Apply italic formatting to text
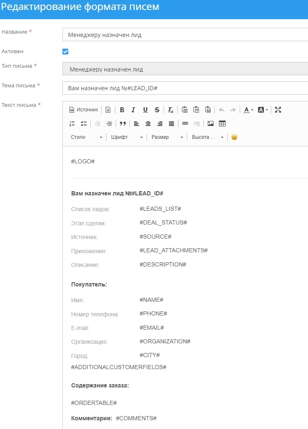308x429 pixels. click(133, 110)
